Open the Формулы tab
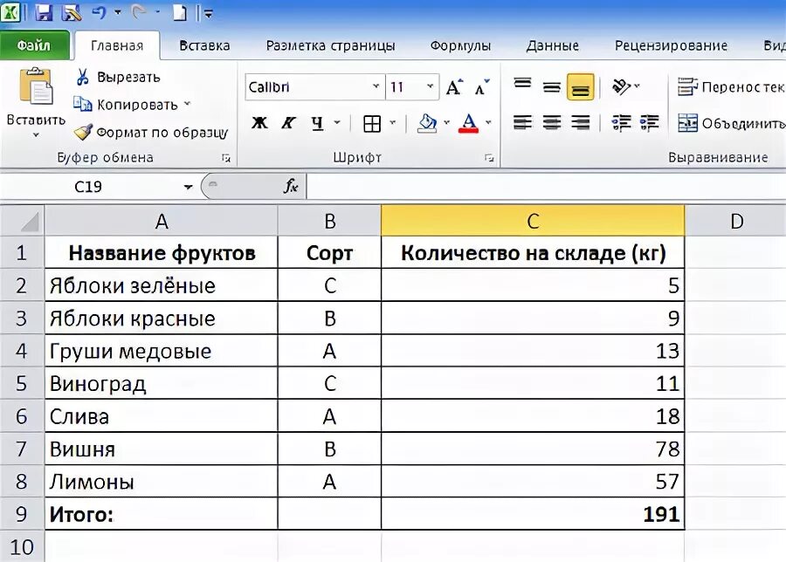786x562 pixels. [x=460, y=45]
